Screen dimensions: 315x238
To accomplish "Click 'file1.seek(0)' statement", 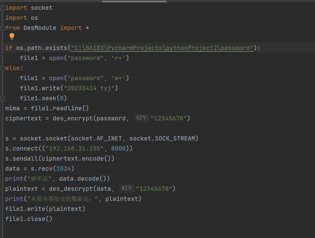I will (43, 98).
